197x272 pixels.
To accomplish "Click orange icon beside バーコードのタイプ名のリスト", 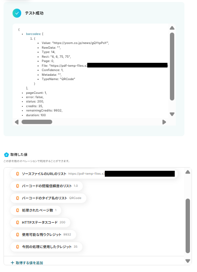I will click(18, 198).
